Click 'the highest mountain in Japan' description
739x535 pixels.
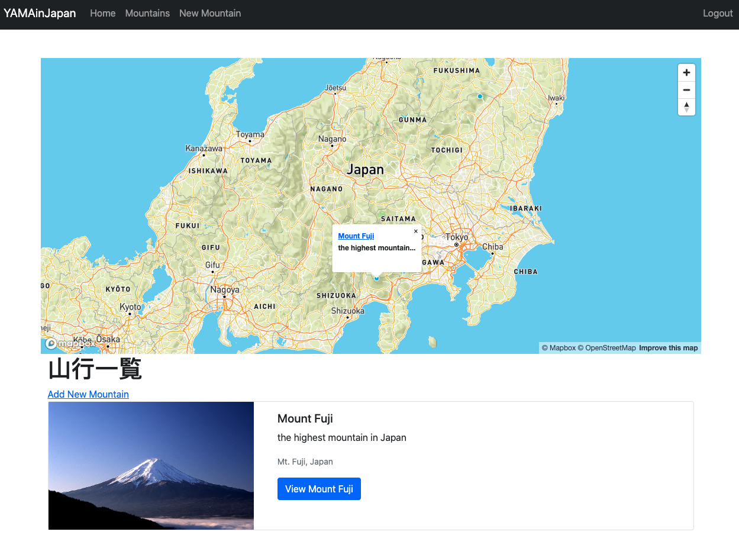[342, 438]
